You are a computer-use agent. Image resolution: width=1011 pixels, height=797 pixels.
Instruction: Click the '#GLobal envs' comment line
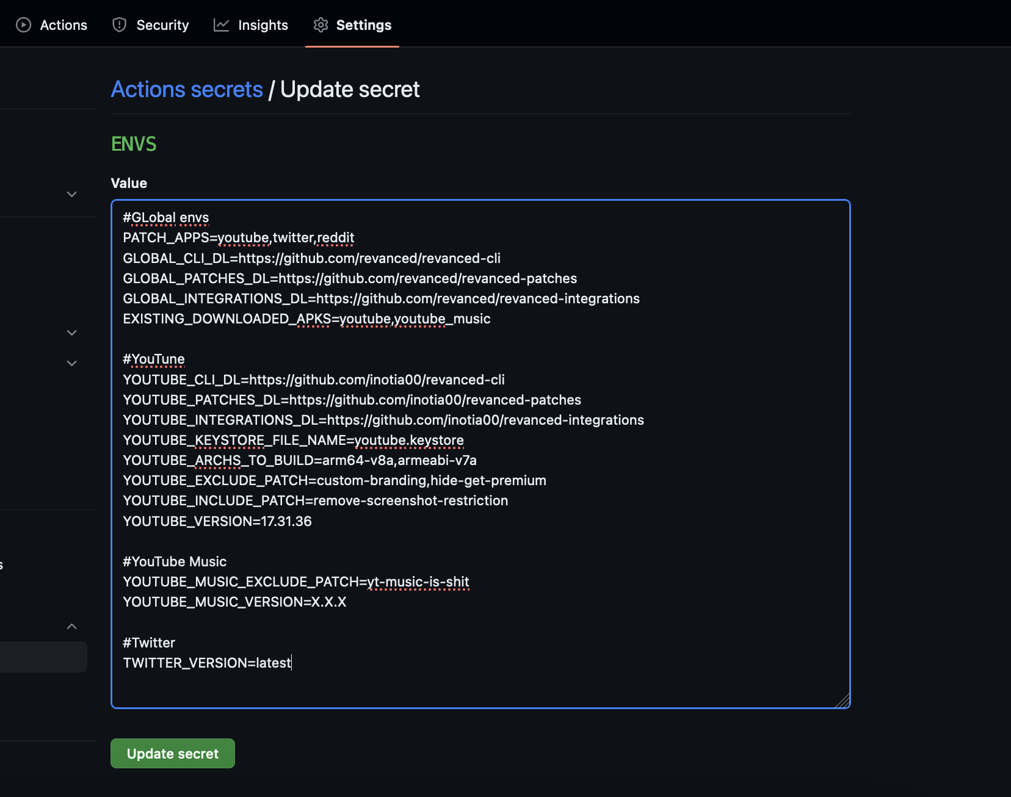[166, 218]
